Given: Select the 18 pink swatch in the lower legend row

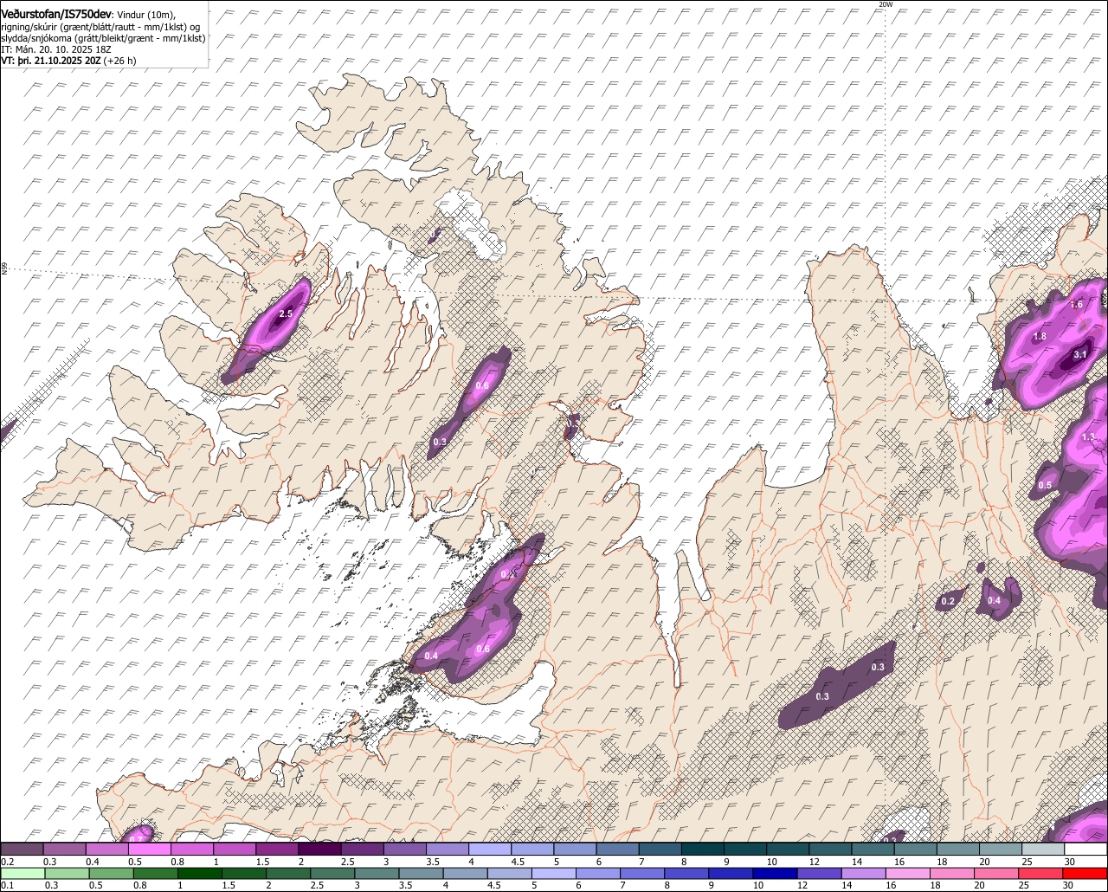Looking at the screenshot, I should (953, 874).
